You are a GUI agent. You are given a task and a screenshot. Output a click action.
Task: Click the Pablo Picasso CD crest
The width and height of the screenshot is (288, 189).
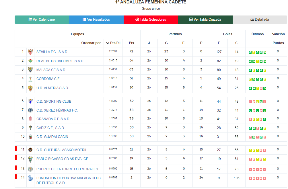30,159
